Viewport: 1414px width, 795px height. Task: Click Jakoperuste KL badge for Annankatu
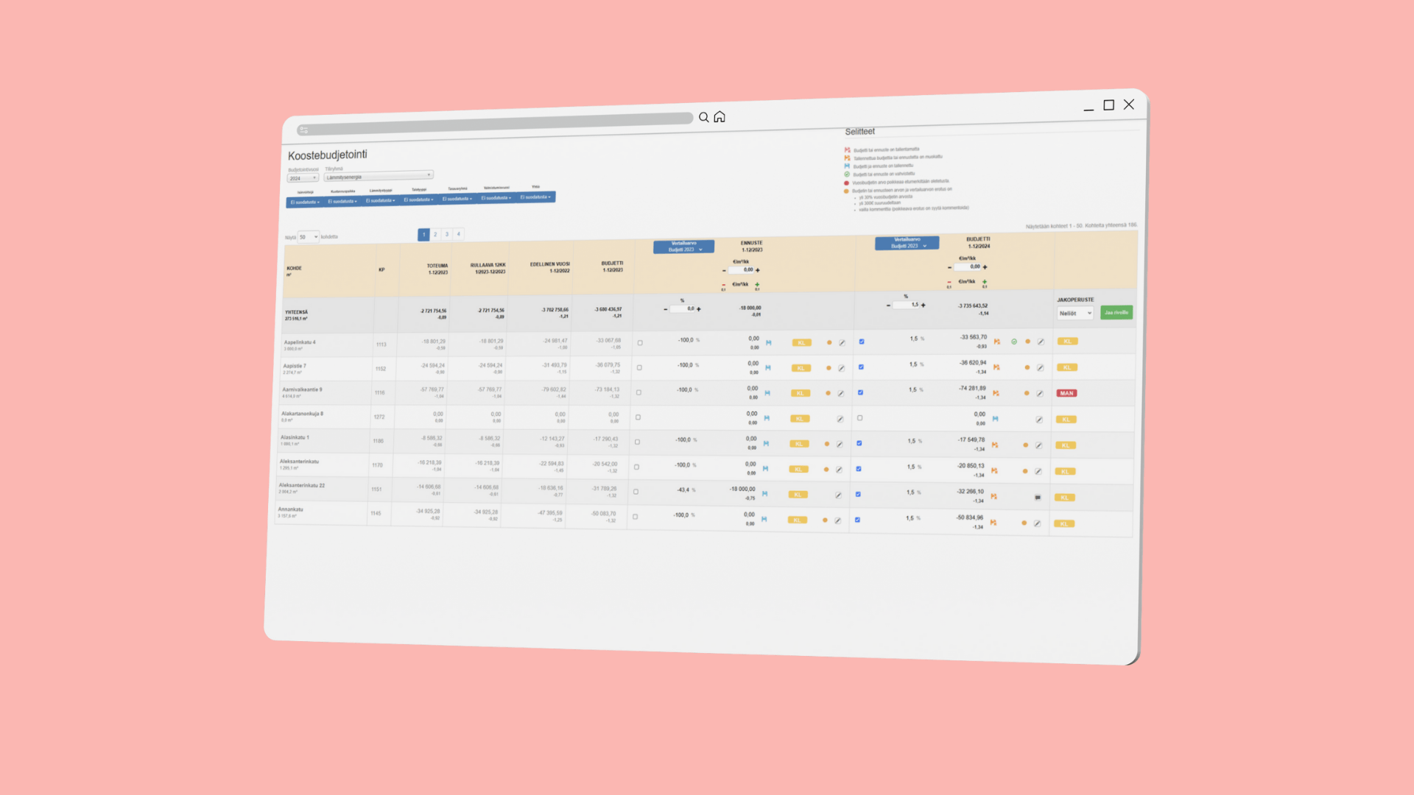point(1063,524)
